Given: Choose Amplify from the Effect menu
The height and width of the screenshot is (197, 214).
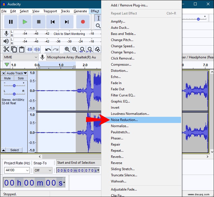Looking at the screenshot, I should pyautogui.click(x=145, y=22).
